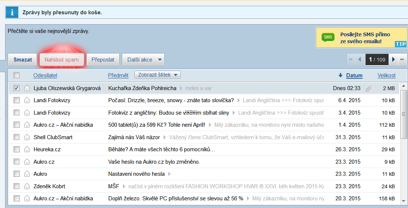Click the green SMS icon in banner
The height and width of the screenshot is (208, 408).
tap(328, 37)
